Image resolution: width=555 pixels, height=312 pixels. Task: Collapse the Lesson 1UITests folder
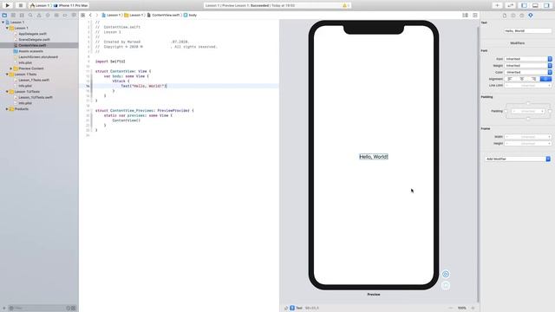7,92
